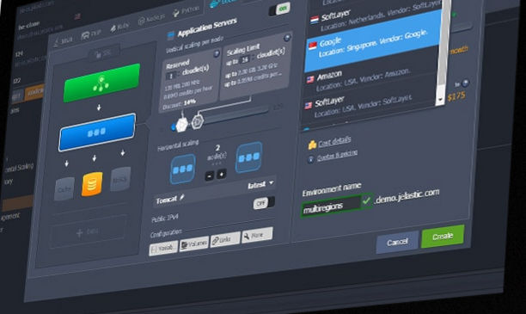526x314 pixels.
Task: Click the Cancel button
Action: [x=398, y=242]
